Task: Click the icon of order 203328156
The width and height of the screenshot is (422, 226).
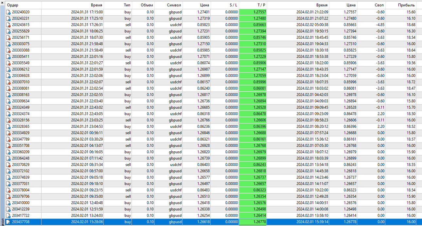Action: (x=9, y=120)
